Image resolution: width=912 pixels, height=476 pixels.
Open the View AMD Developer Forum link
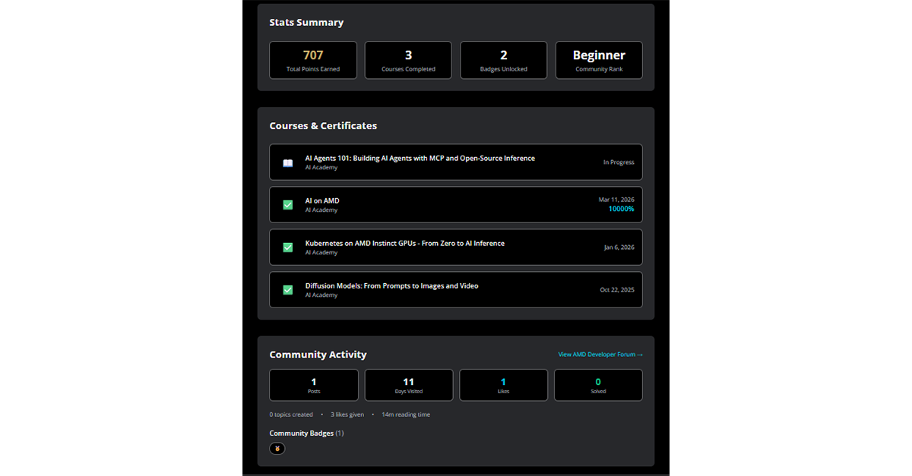pyautogui.click(x=600, y=354)
